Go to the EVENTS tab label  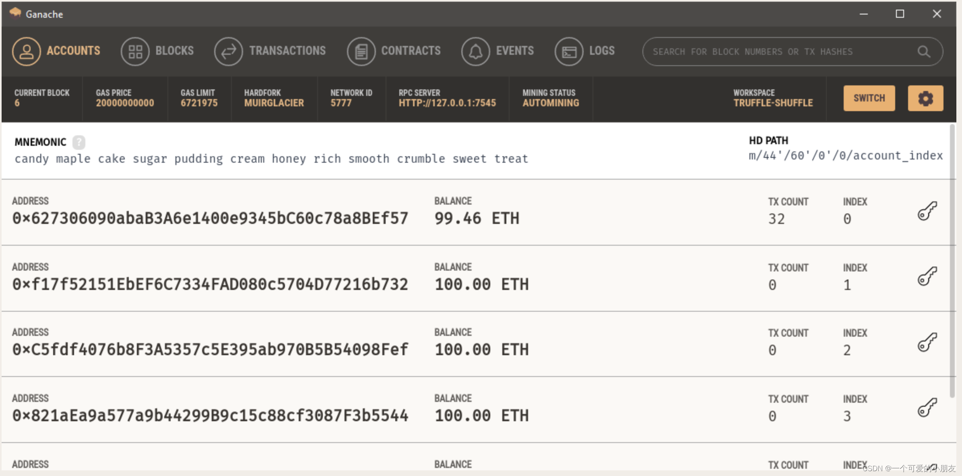(515, 51)
